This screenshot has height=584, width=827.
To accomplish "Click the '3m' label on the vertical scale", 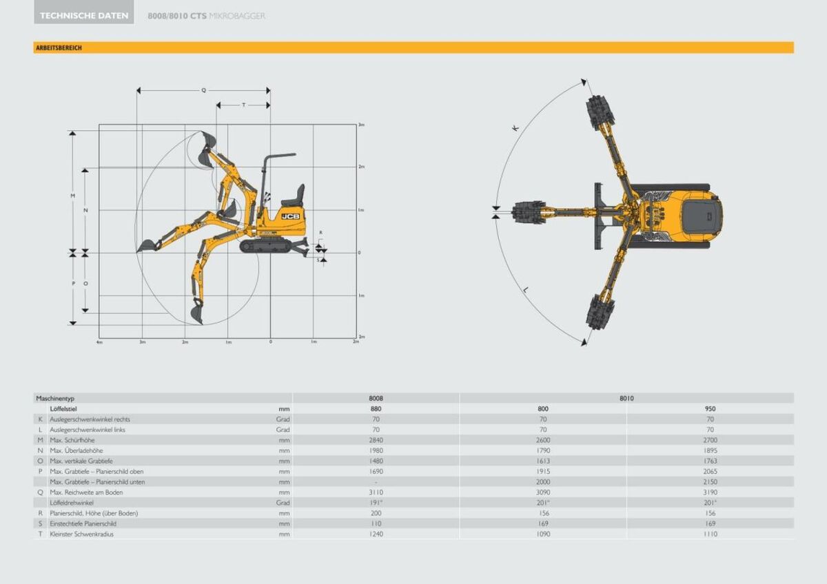I will (x=361, y=125).
